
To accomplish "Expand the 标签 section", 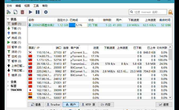I will 8,86.
